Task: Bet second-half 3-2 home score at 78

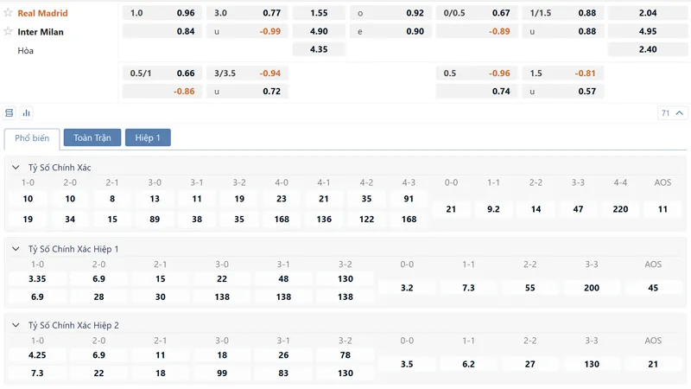Action: [x=345, y=355]
